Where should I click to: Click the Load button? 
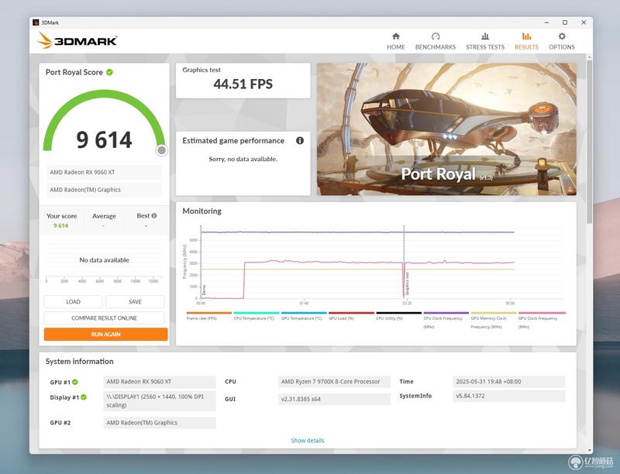[73, 302]
